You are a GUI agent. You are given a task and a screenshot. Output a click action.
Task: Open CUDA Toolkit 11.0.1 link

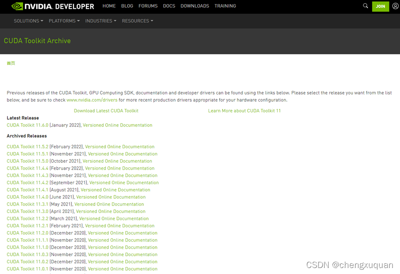point(27,269)
